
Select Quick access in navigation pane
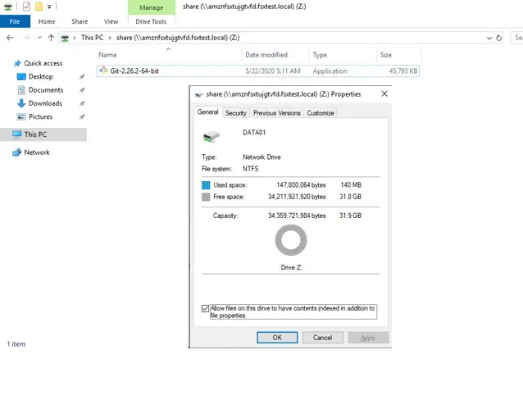(x=43, y=63)
